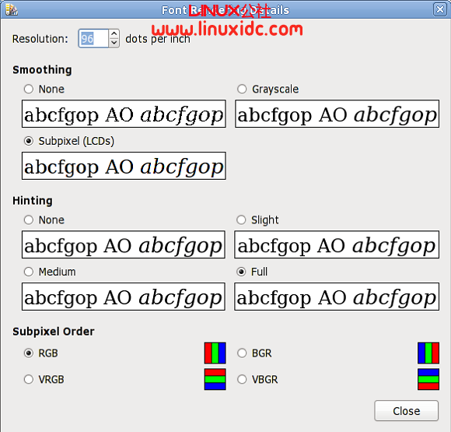This screenshot has width=451, height=432.
Task: Select Subpixel (LCDs) smoothing radio
Action: pyautogui.click(x=29, y=141)
